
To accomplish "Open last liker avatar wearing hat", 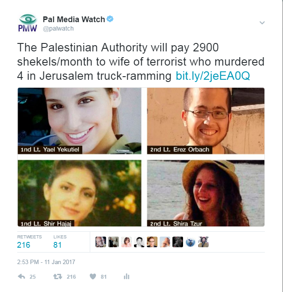I will [203, 242].
